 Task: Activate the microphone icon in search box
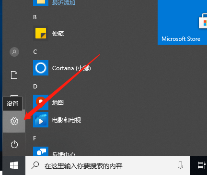click(180, 165)
